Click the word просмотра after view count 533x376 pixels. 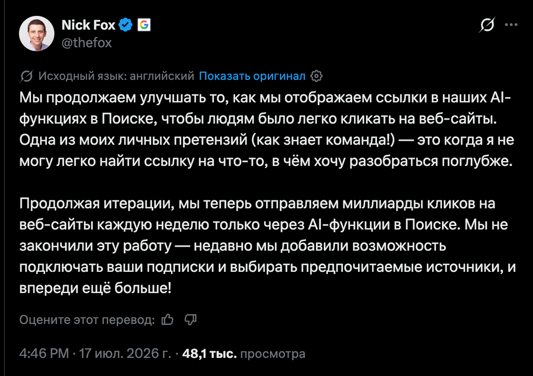(273, 354)
